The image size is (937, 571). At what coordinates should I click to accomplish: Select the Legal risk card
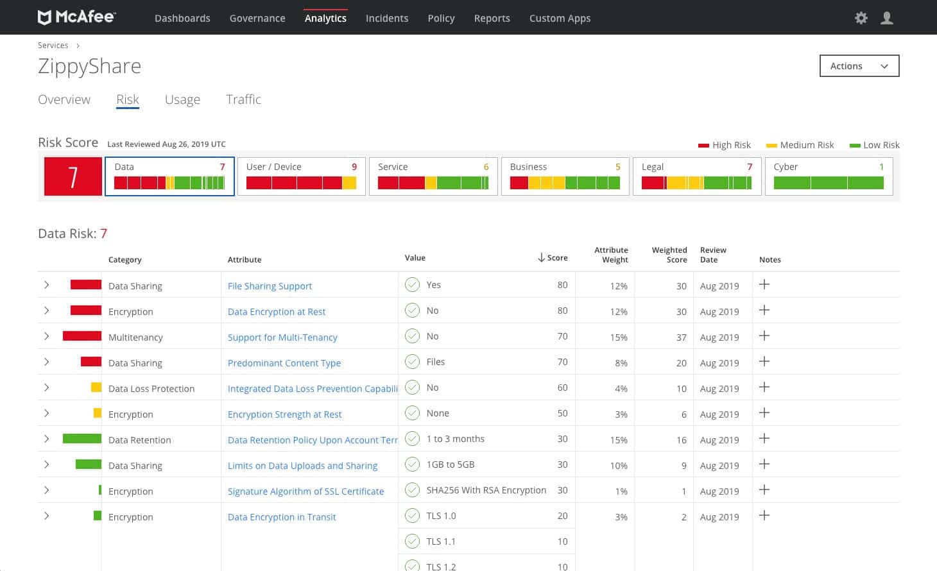697,176
